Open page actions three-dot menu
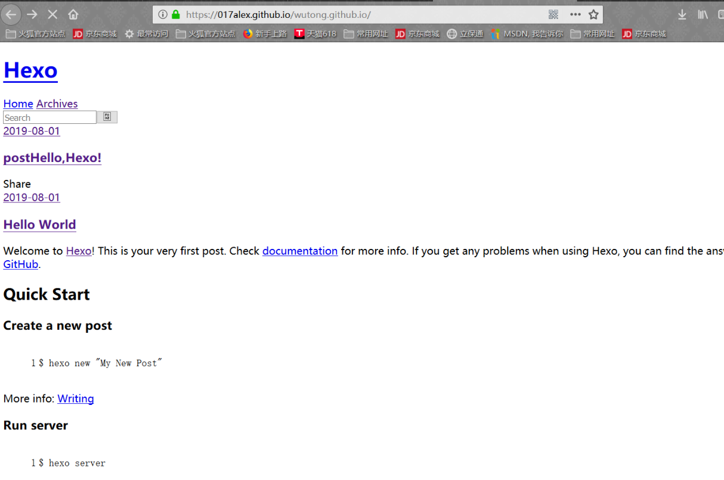 pos(575,14)
